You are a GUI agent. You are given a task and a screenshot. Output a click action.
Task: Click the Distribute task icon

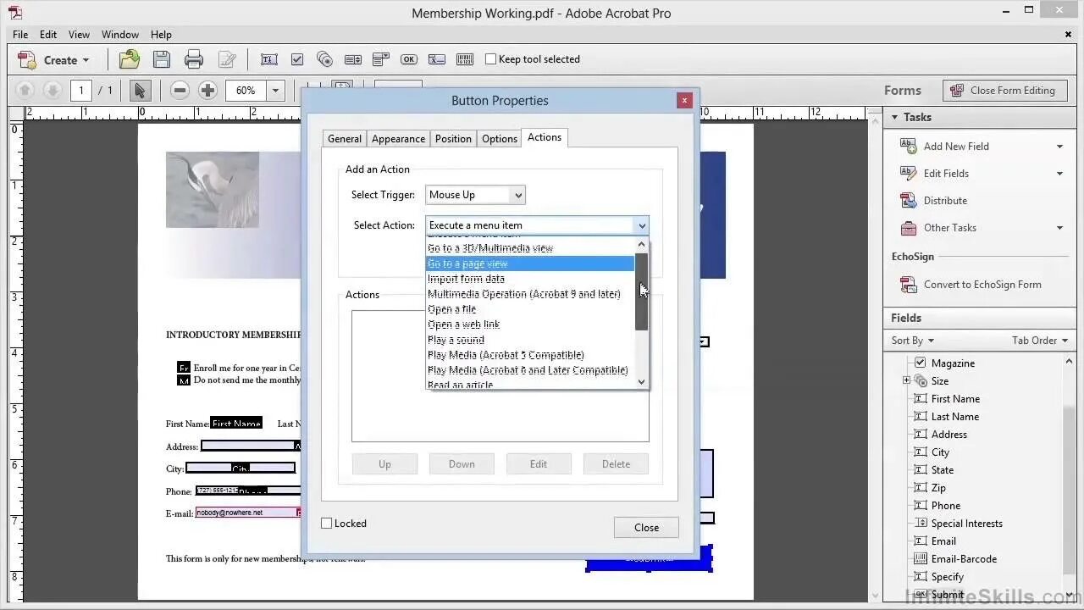[x=909, y=201]
